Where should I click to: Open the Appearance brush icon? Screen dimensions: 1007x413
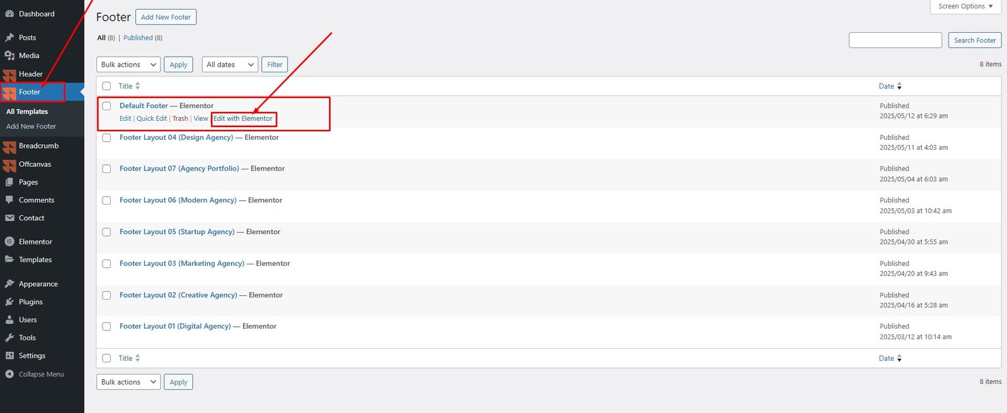point(9,284)
